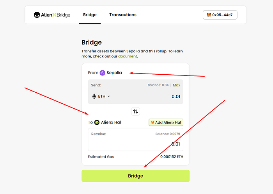Click the Estimated Gas 0.000152 ETH value
Screen dimensions: 273x194
(172, 157)
